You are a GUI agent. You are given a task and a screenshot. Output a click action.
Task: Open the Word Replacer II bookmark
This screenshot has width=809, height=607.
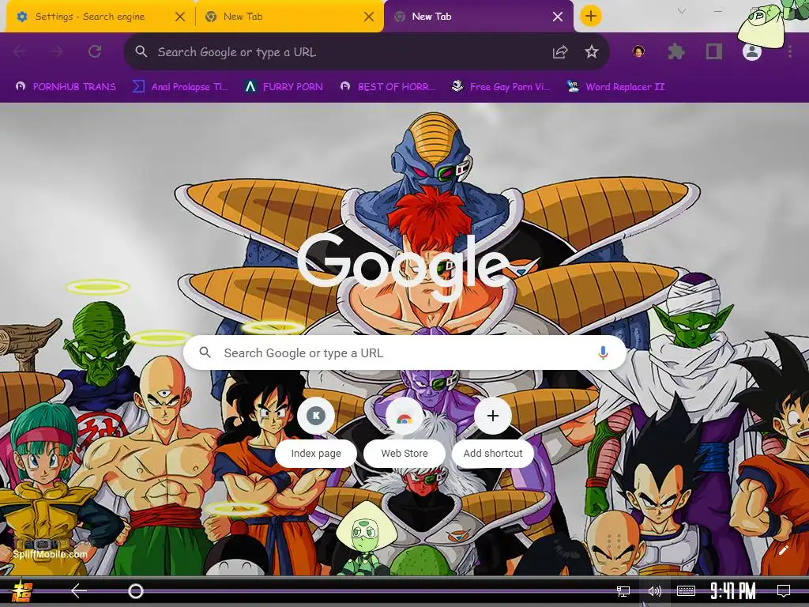point(615,87)
